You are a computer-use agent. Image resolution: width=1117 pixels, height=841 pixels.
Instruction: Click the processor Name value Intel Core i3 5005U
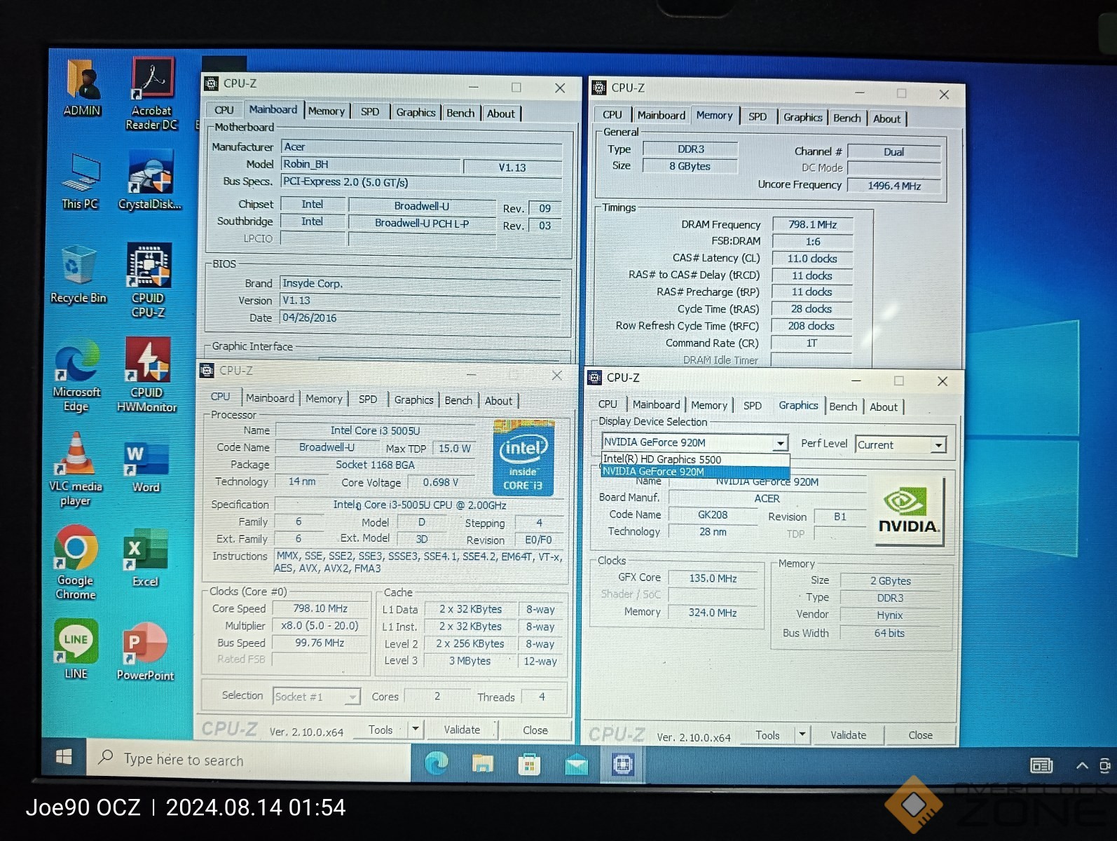click(376, 431)
